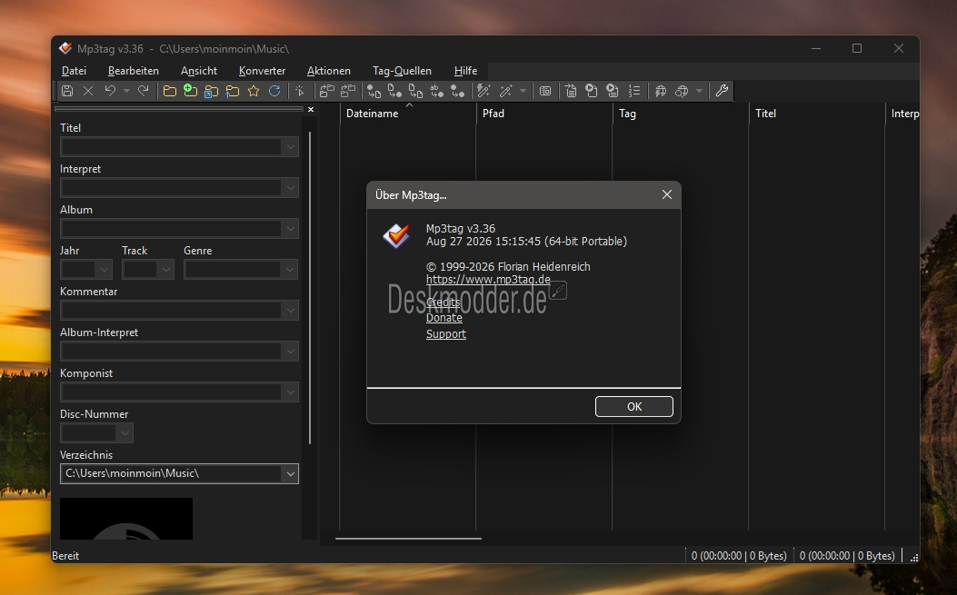Open the Bearbeiten menu
Viewport: 957px width, 595px height.
[x=133, y=71]
